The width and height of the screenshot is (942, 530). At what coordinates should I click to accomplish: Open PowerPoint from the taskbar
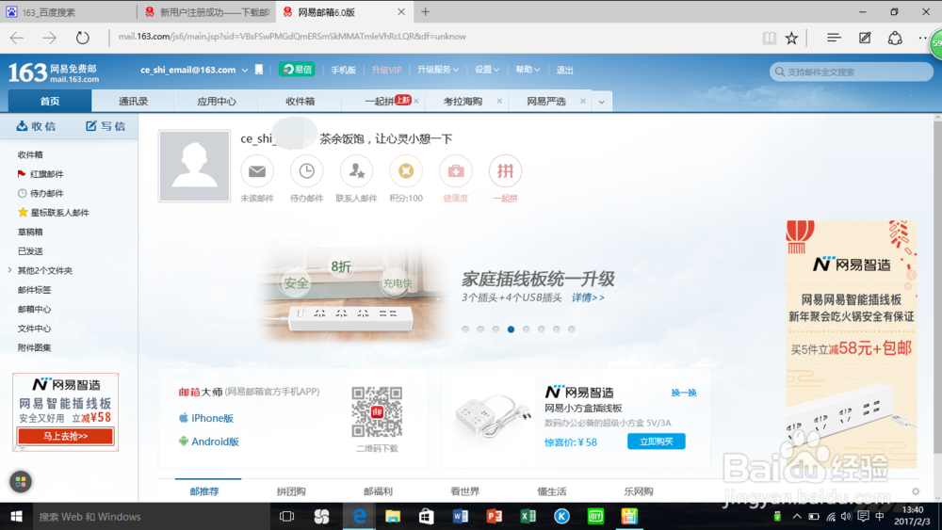pos(494,516)
